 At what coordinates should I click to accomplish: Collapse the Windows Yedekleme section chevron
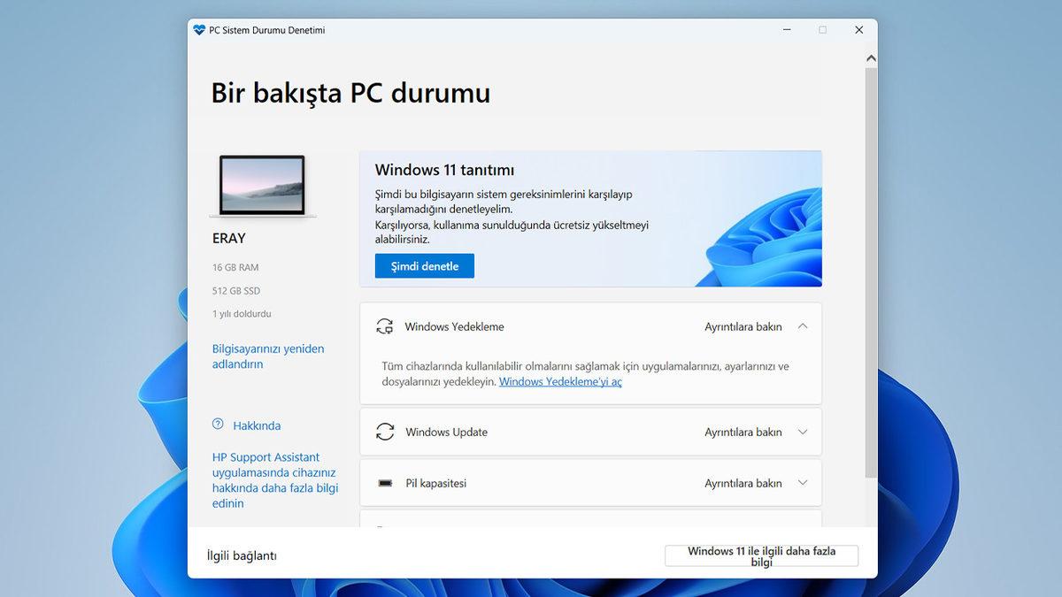803,326
